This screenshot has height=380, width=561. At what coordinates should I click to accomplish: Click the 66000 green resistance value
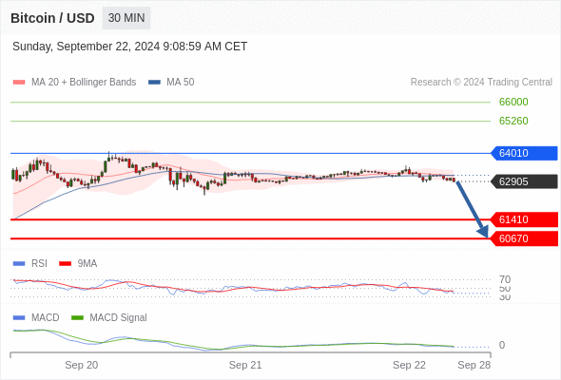point(513,102)
